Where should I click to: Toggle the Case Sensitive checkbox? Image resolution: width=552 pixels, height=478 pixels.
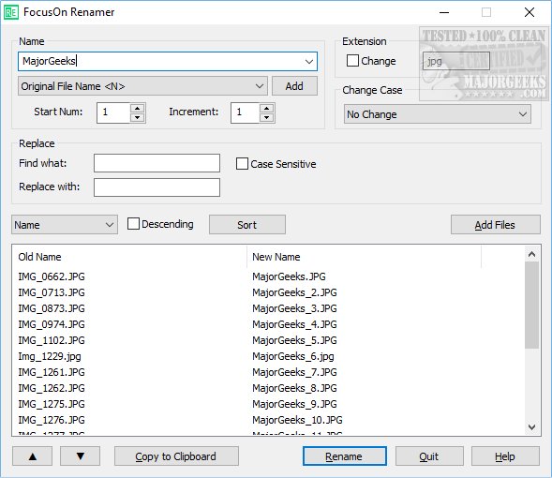point(242,164)
